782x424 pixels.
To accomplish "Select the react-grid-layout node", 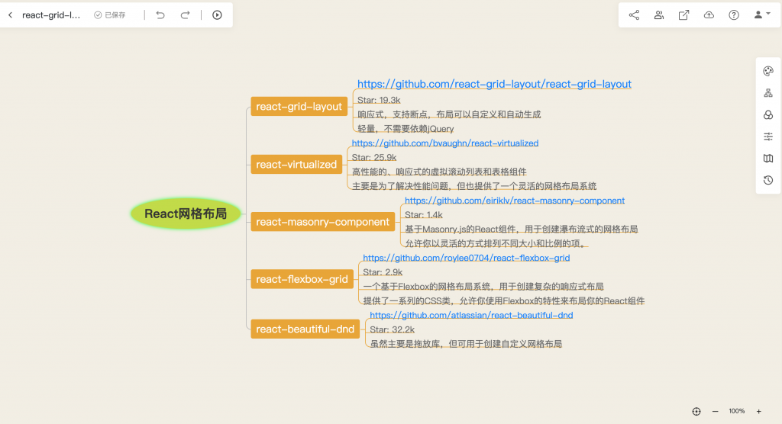I will pos(299,106).
